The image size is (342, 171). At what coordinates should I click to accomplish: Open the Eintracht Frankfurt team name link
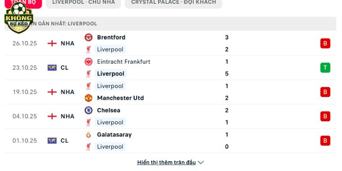[x=124, y=62]
